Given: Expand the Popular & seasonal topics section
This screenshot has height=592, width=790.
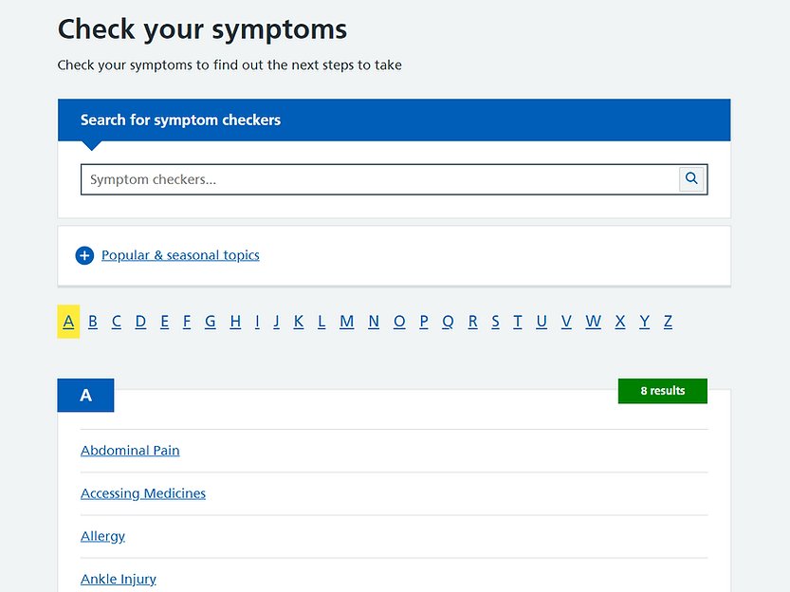Looking at the screenshot, I should click(180, 255).
